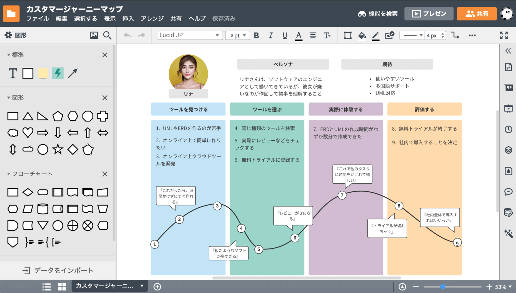
Task: Collapse the フローチャート shape section
Action: pyautogui.click(x=9, y=174)
